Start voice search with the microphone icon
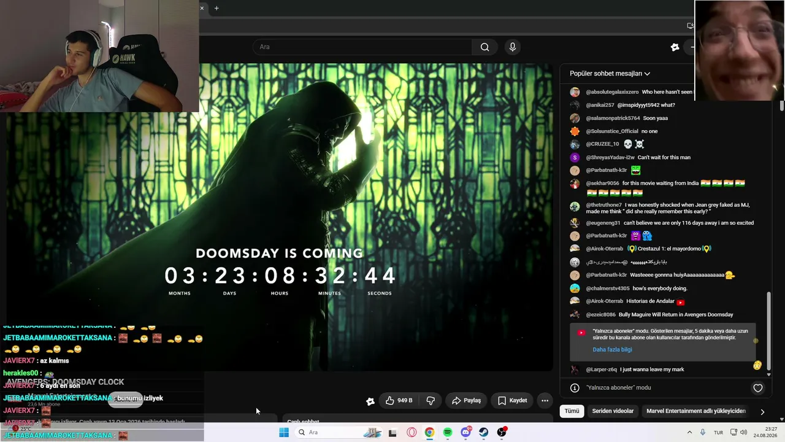Viewport: 785px width, 442px height. coord(513,47)
